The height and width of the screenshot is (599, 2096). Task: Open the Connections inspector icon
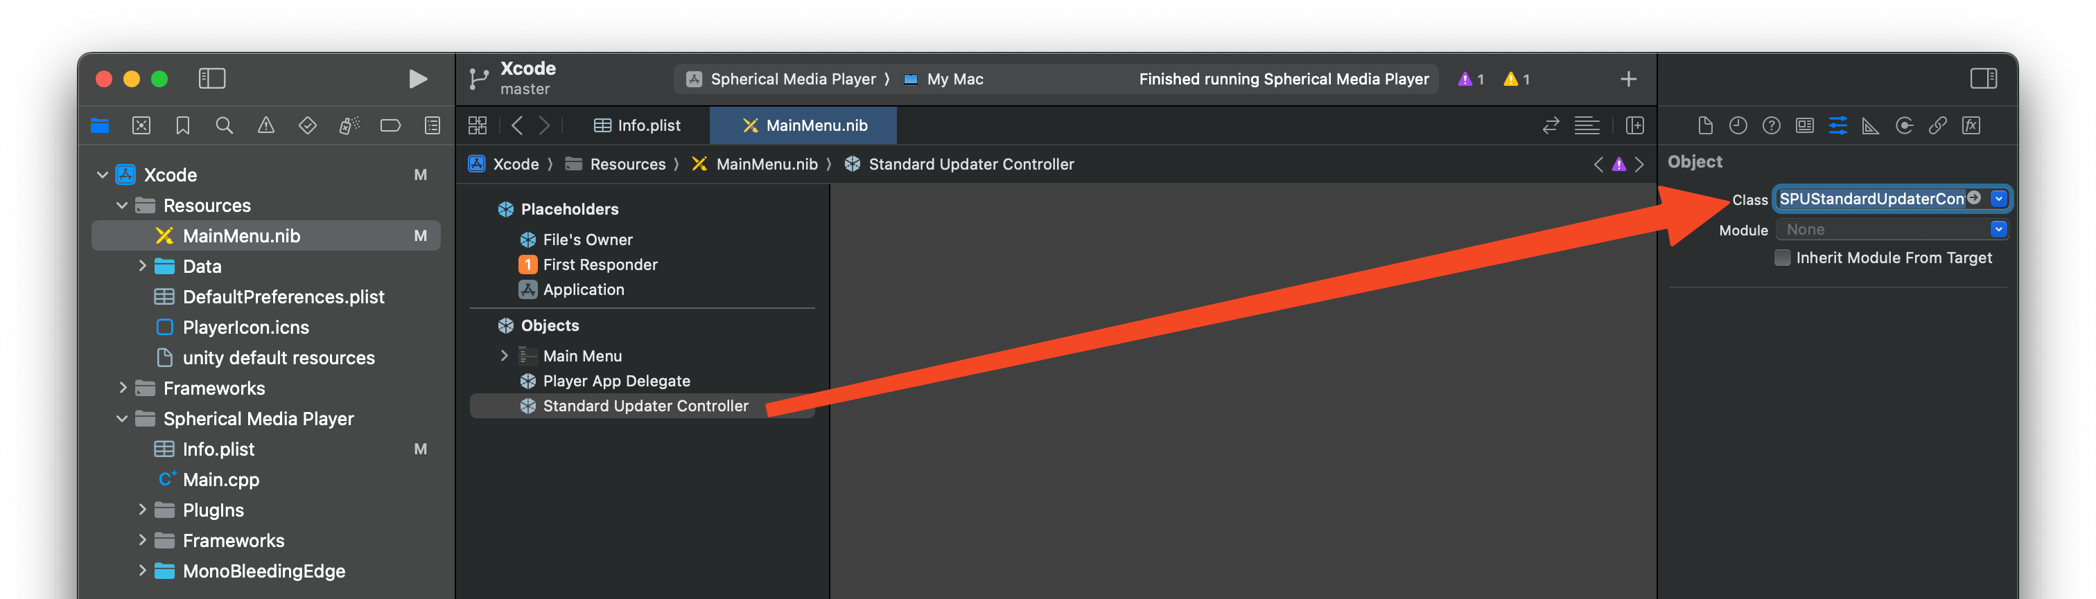click(x=1904, y=126)
